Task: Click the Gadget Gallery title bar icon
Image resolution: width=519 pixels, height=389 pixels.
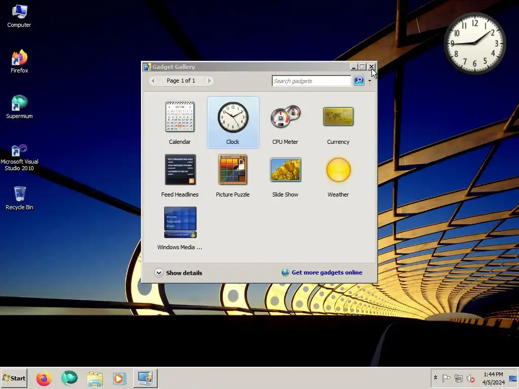Action: coord(147,67)
